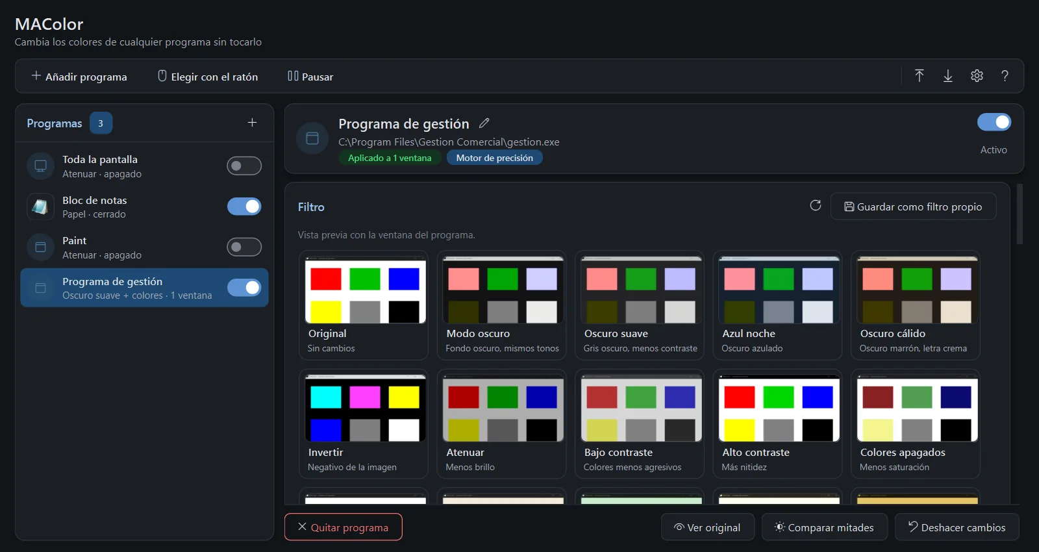Choose Elegir con el ratón
1039x552 pixels.
208,76
